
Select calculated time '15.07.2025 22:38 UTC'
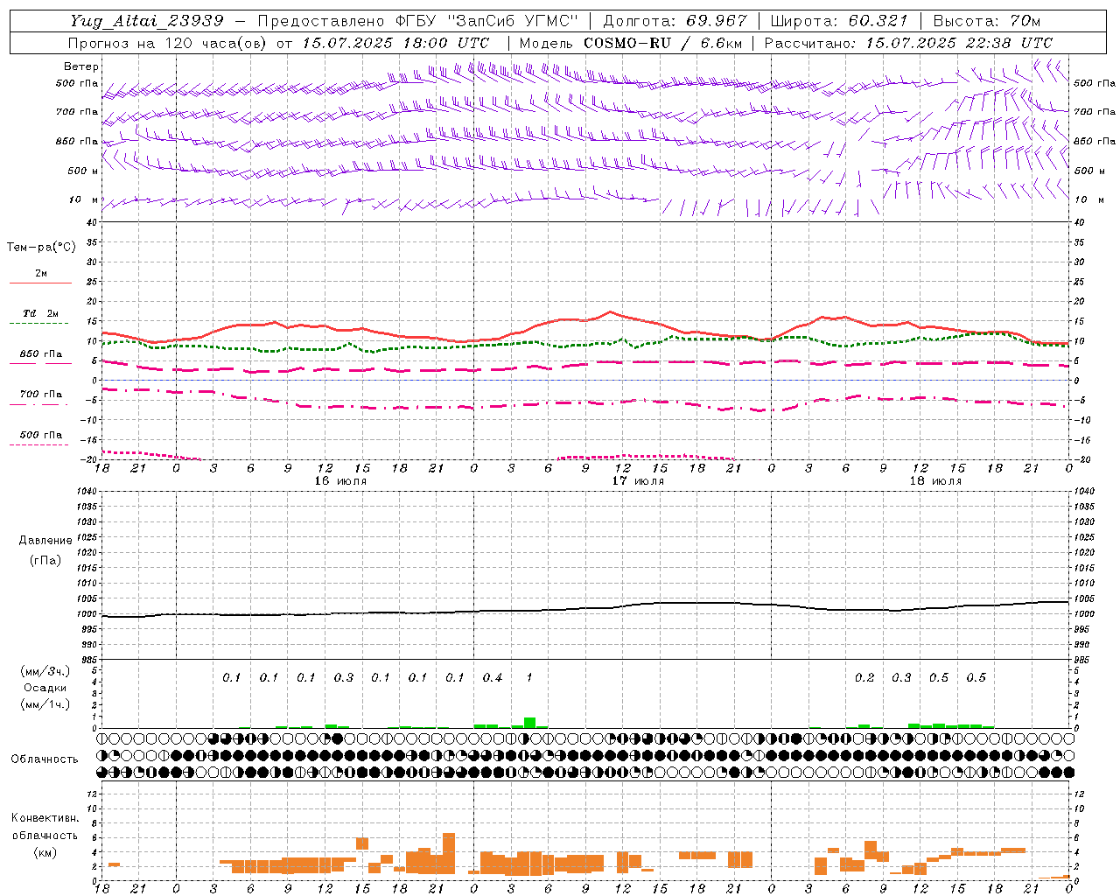click(959, 43)
